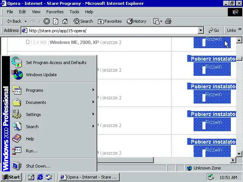Click the Documents folder icon
The height and width of the screenshot is (182, 243).
[17, 102]
